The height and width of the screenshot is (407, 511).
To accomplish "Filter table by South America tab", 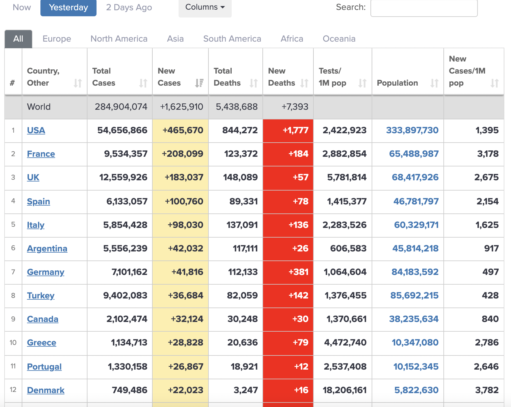I will [x=232, y=39].
